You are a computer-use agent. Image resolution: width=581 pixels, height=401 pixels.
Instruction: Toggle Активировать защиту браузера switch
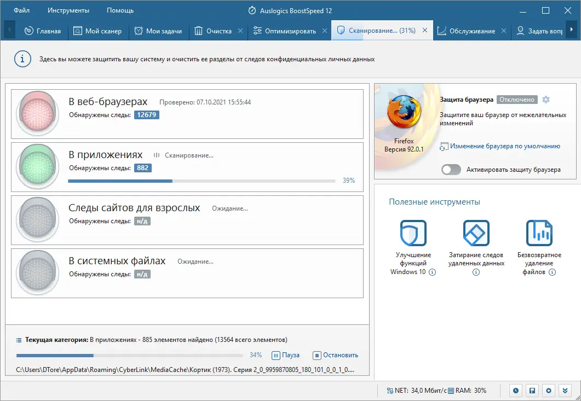tap(451, 170)
